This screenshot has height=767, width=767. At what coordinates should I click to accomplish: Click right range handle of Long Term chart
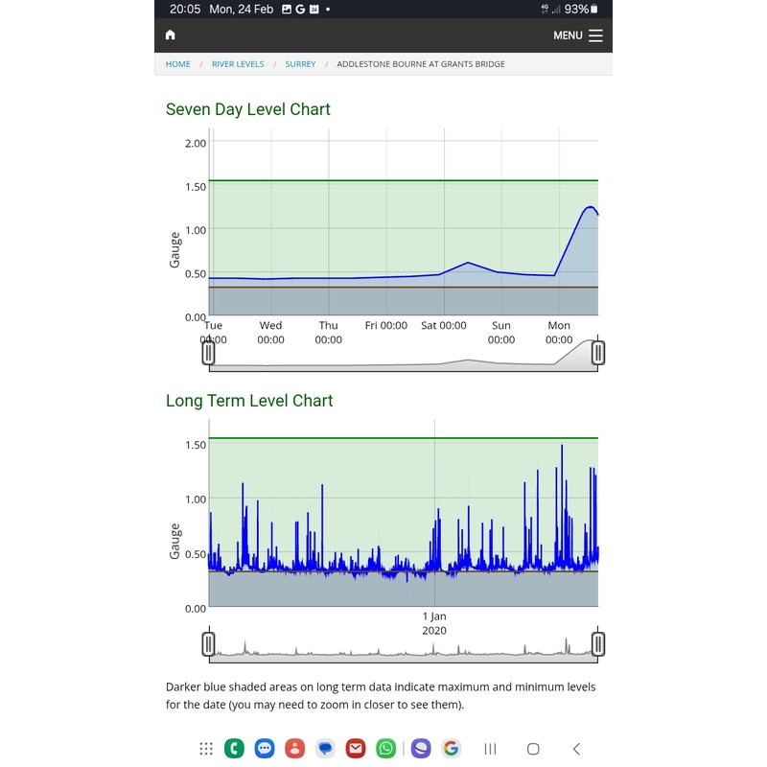tap(598, 643)
